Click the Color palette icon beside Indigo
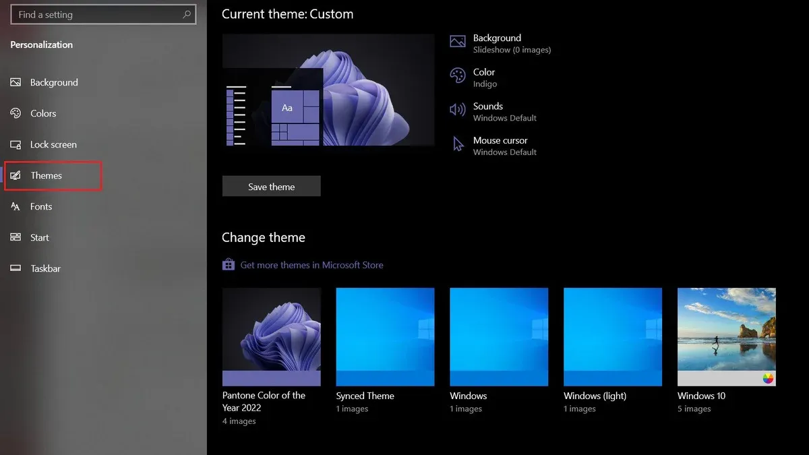The width and height of the screenshot is (809, 455). tap(458, 76)
